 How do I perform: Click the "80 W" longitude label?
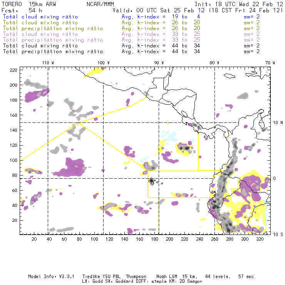tap(214, 63)
